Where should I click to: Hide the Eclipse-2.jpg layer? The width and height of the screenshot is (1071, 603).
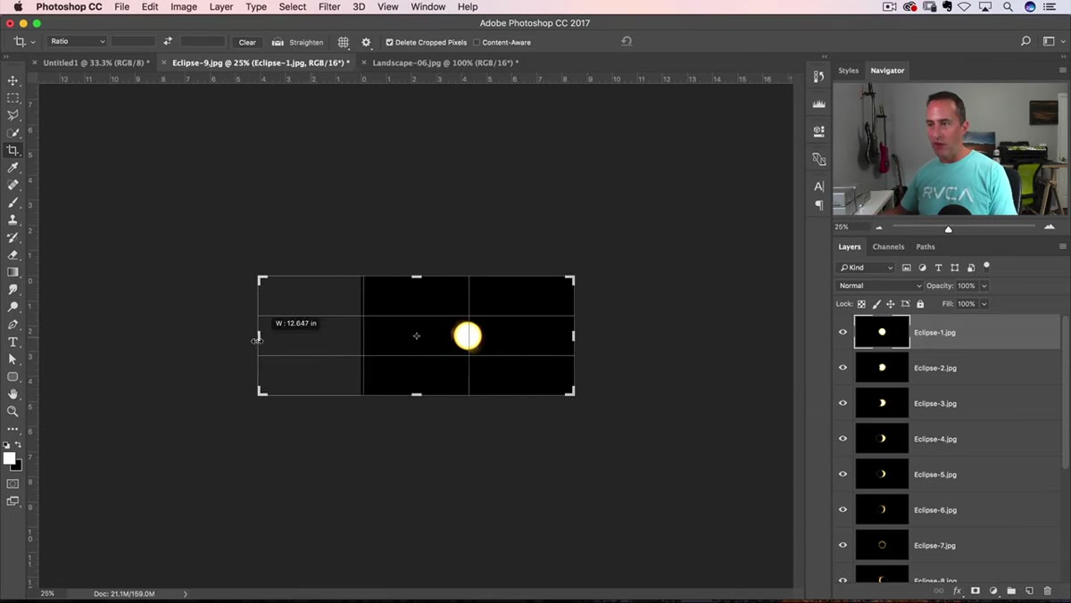coord(843,368)
